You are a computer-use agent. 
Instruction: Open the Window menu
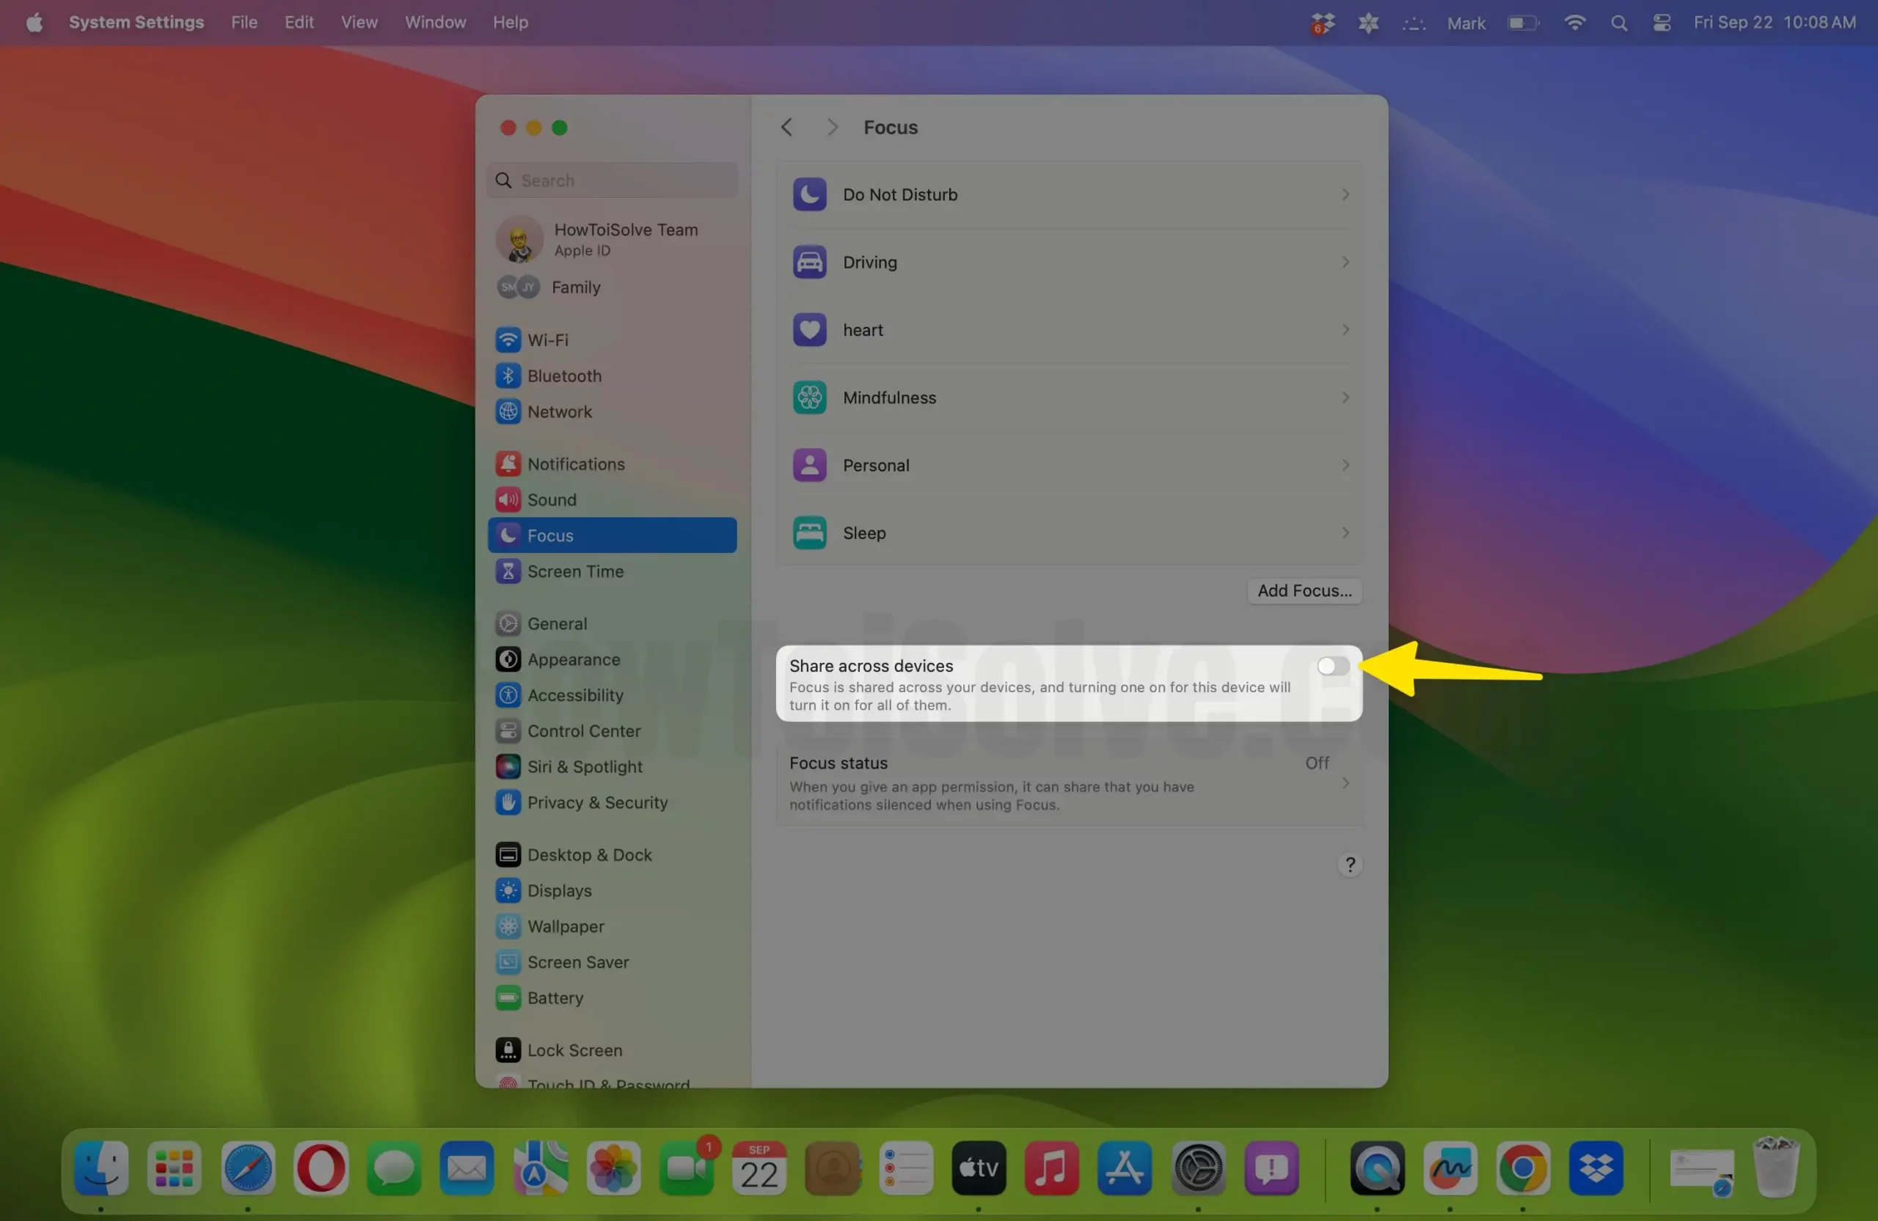coord(436,22)
